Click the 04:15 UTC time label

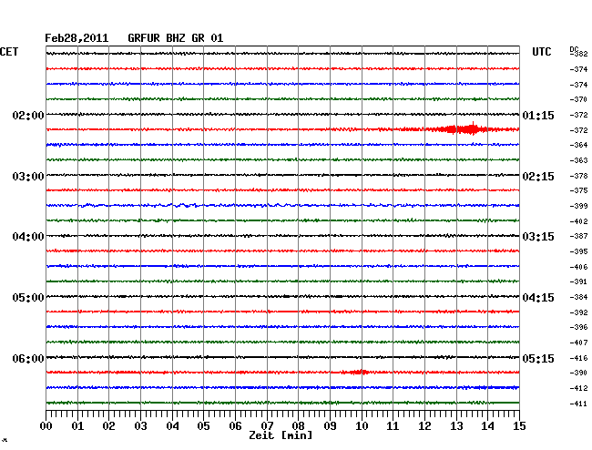click(538, 298)
